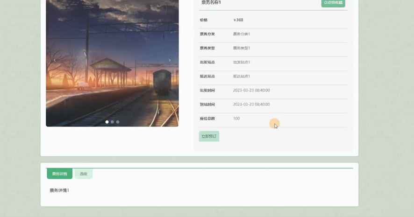Switch to the 选座 seat selection tab
Screen dimensions: 414x217
click(84, 174)
